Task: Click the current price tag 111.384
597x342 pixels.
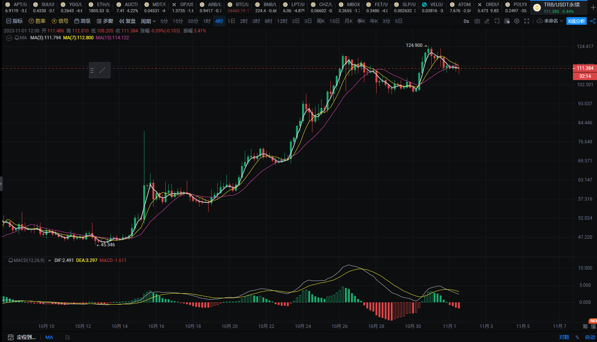Action: [585, 68]
